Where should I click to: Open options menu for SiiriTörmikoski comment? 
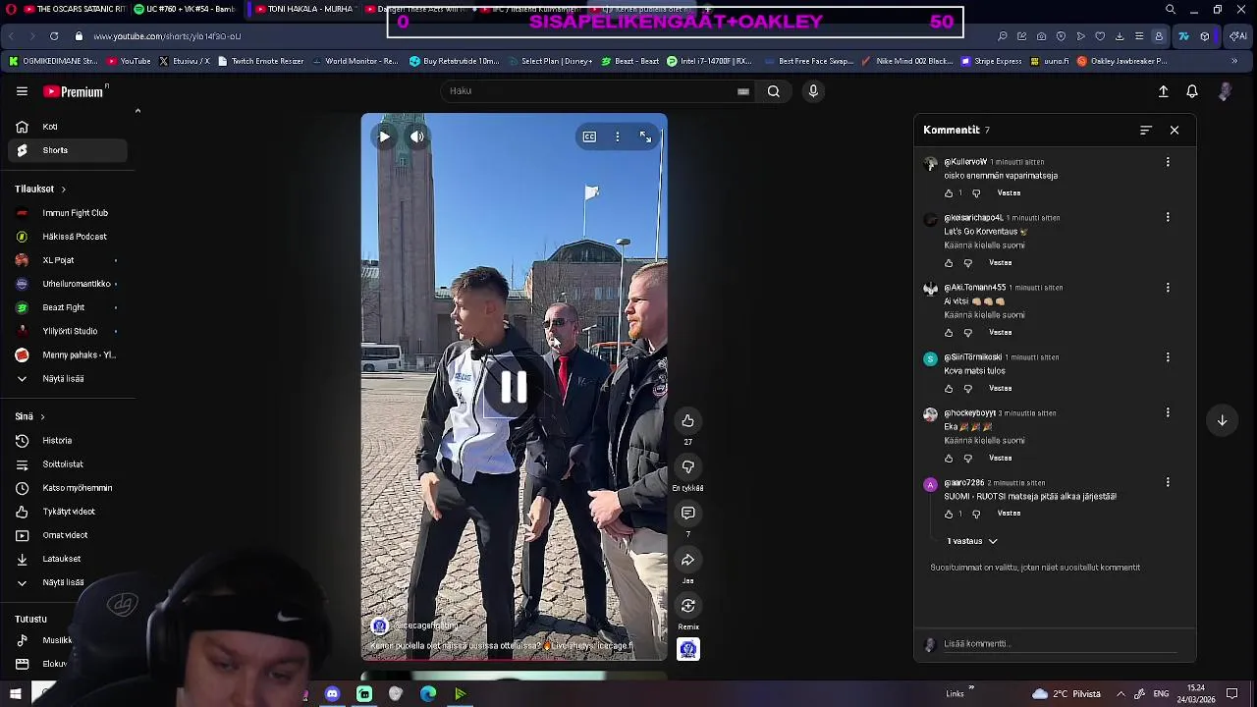(x=1168, y=357)
